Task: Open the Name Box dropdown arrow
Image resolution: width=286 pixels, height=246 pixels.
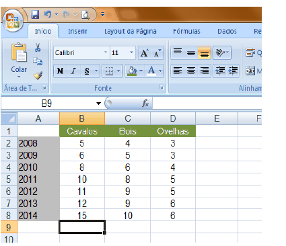Action: pyautogui.click(x=98, y=104)
